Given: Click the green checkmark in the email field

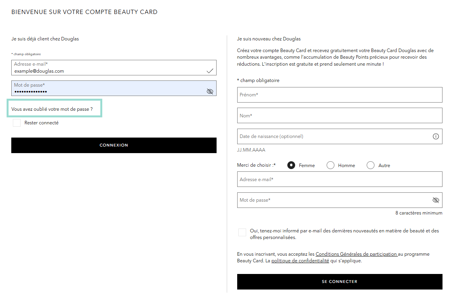Looking at the screenshot, I should [x=210, y=70].
